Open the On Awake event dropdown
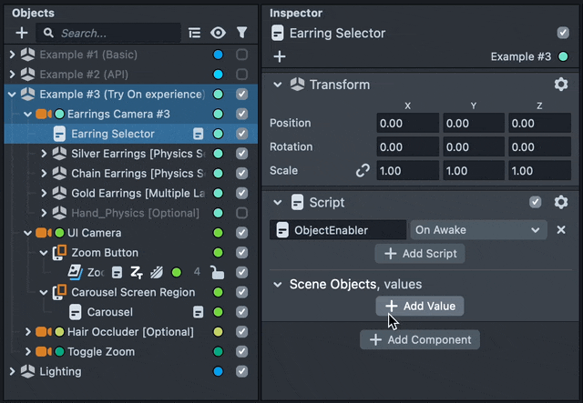 pos(477,230)
